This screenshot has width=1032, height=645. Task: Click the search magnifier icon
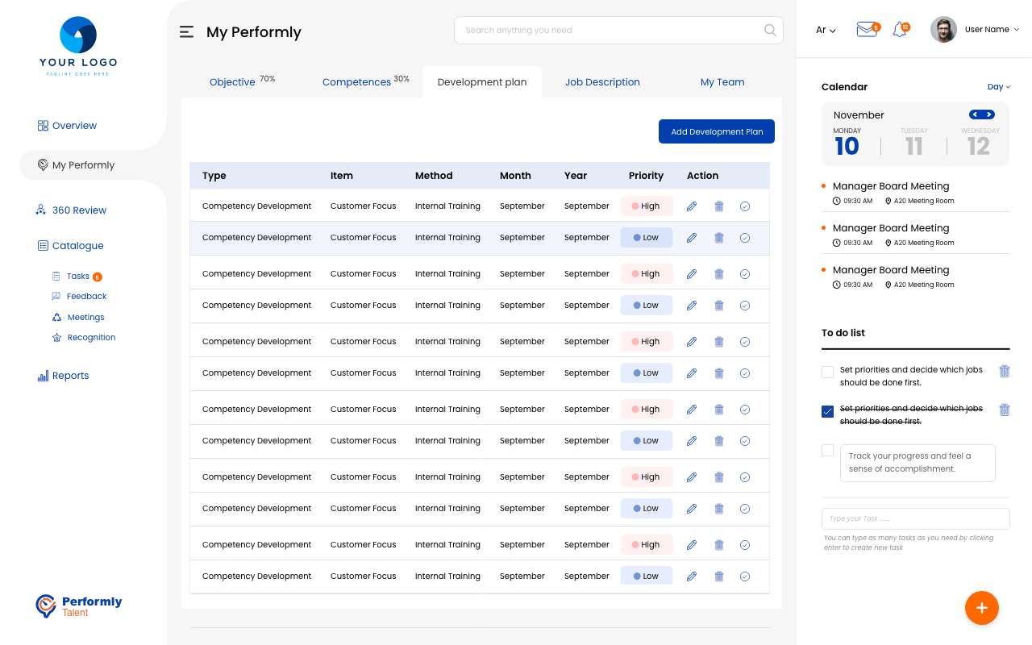(770, 31)
